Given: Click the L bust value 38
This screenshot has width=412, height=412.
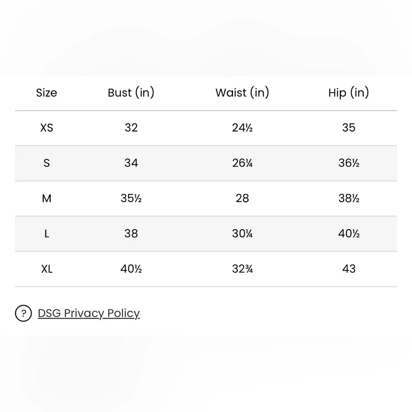Looking at the screenshot, I should point(131,234).
